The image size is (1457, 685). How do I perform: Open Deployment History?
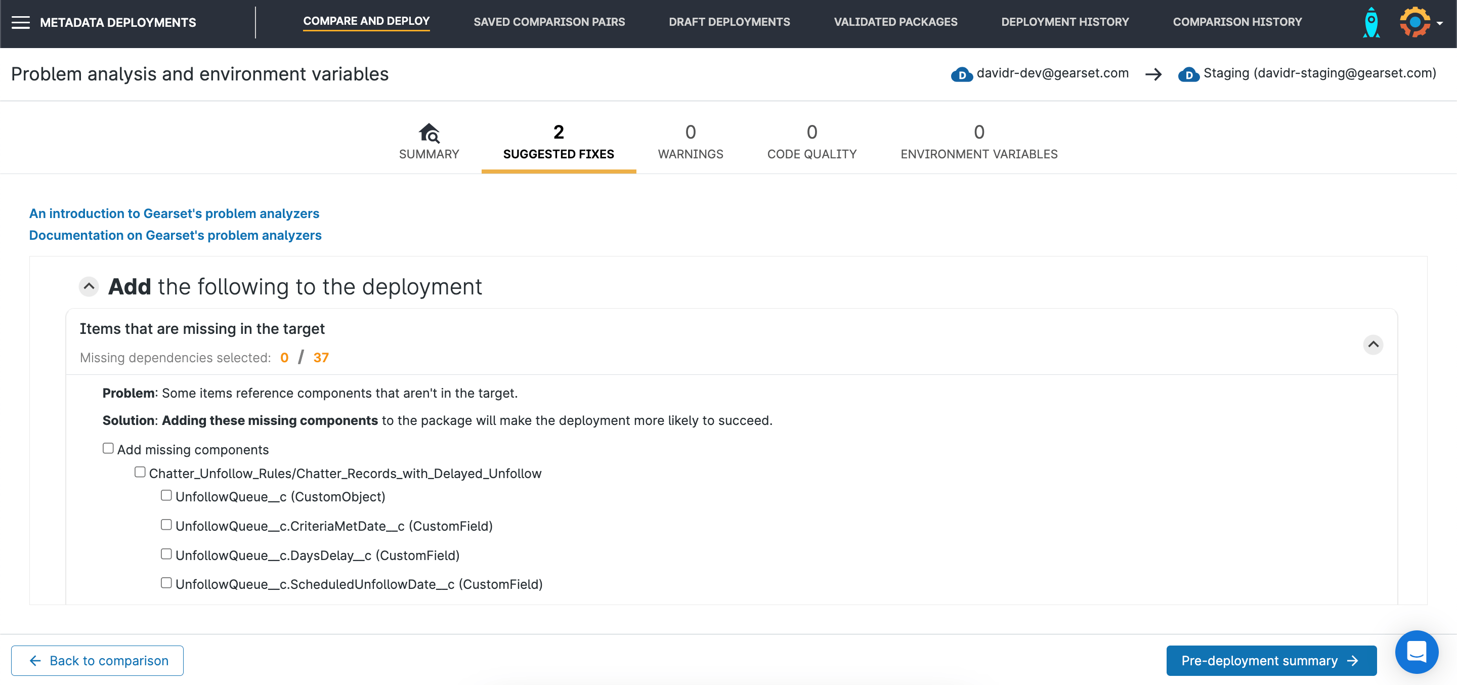click(x=1065, y=22)
